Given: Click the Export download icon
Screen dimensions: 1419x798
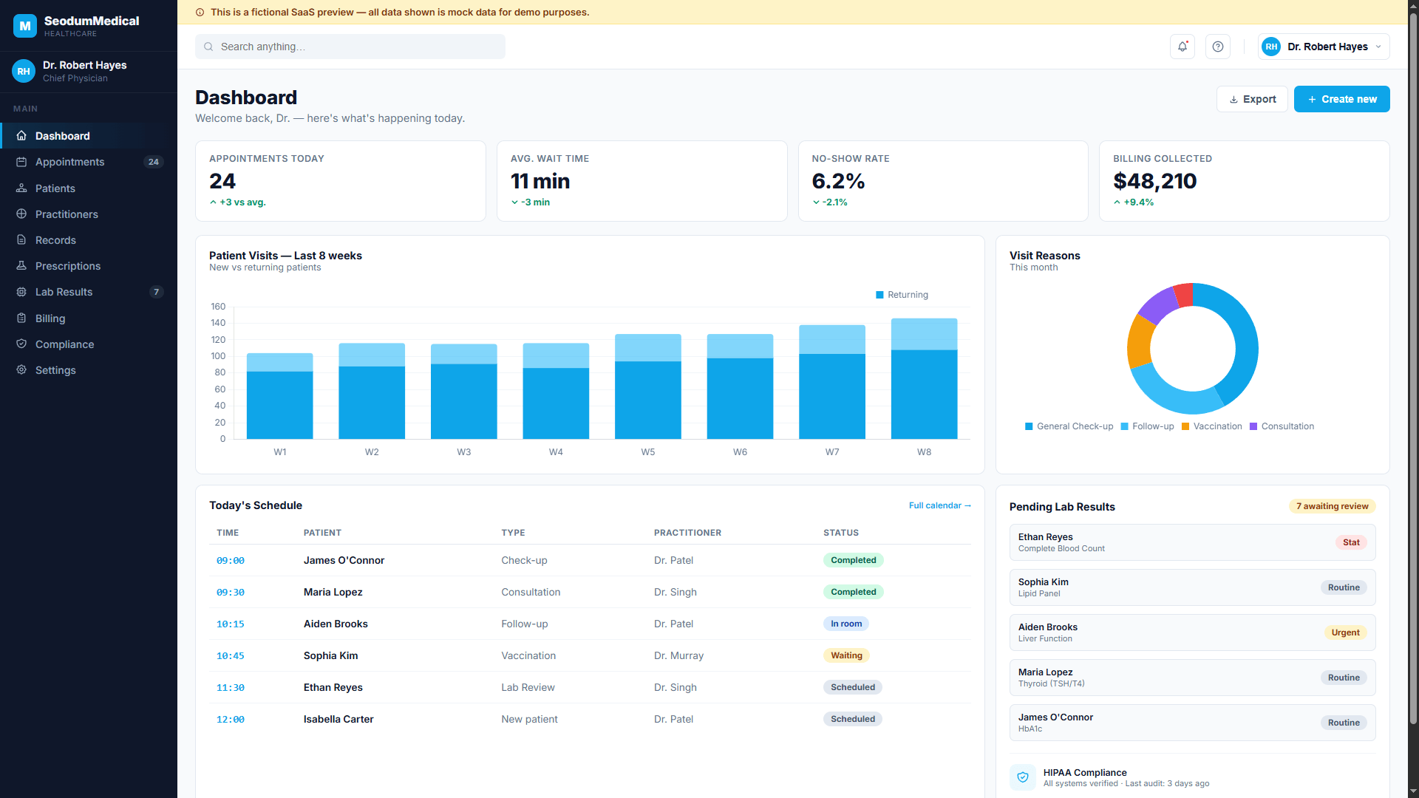Looking at the screenshot, I should click(x=1233, y=99).
